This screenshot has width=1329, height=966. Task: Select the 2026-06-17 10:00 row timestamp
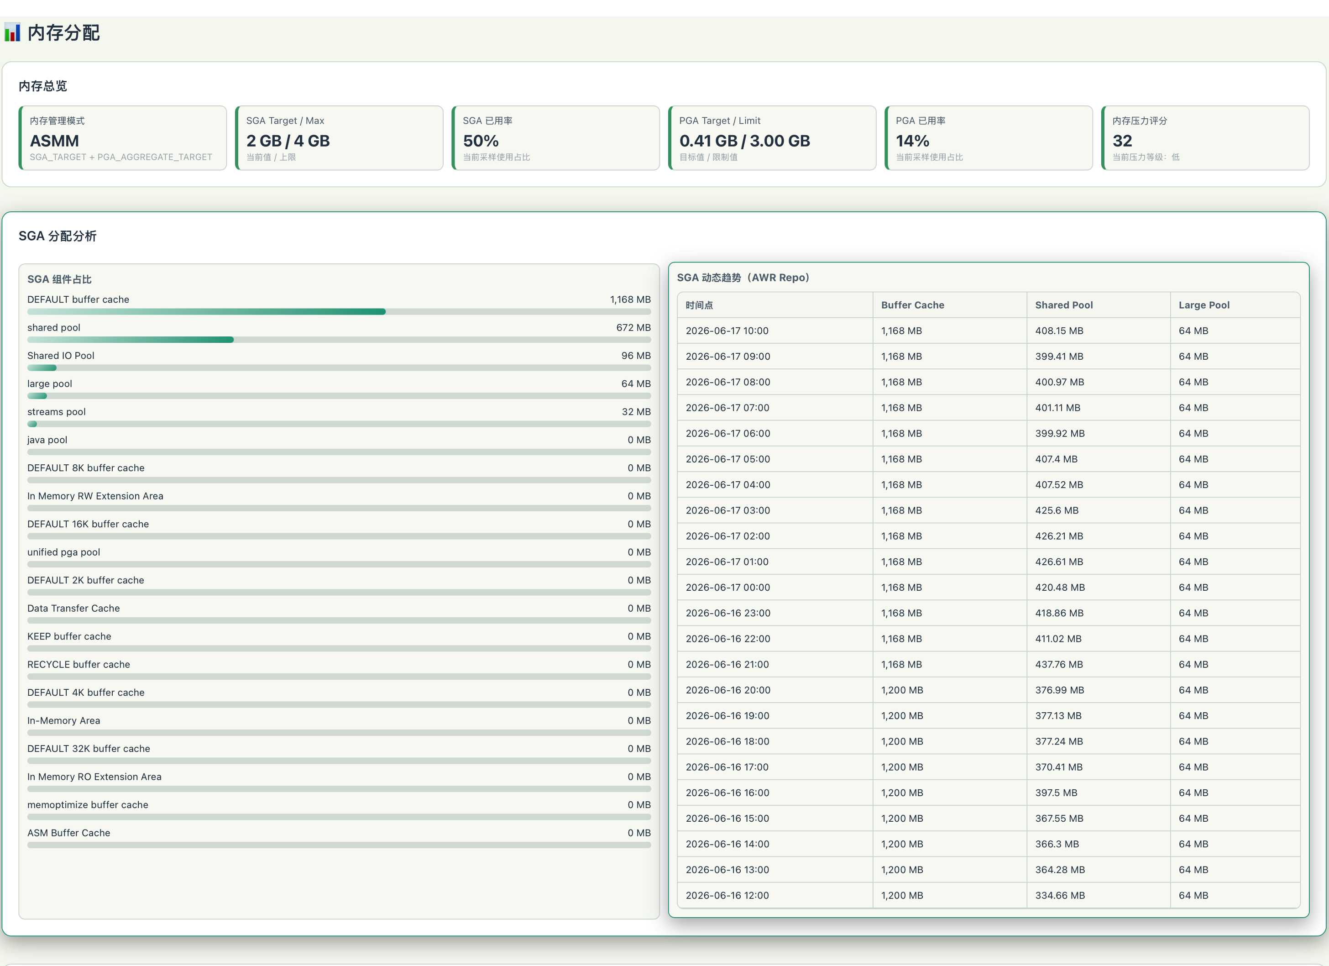click(727, 331)
